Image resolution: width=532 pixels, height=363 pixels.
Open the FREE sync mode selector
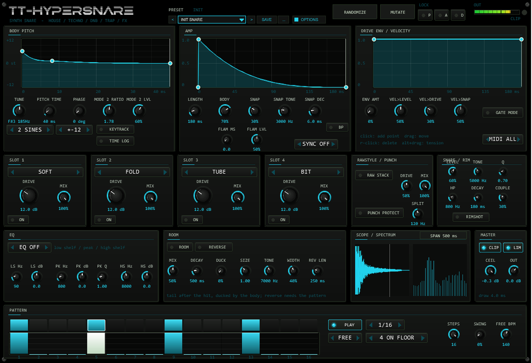(345, 337)
